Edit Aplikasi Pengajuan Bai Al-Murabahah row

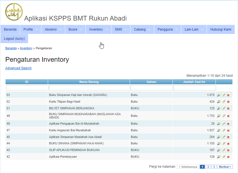click(x=224, y=123)
